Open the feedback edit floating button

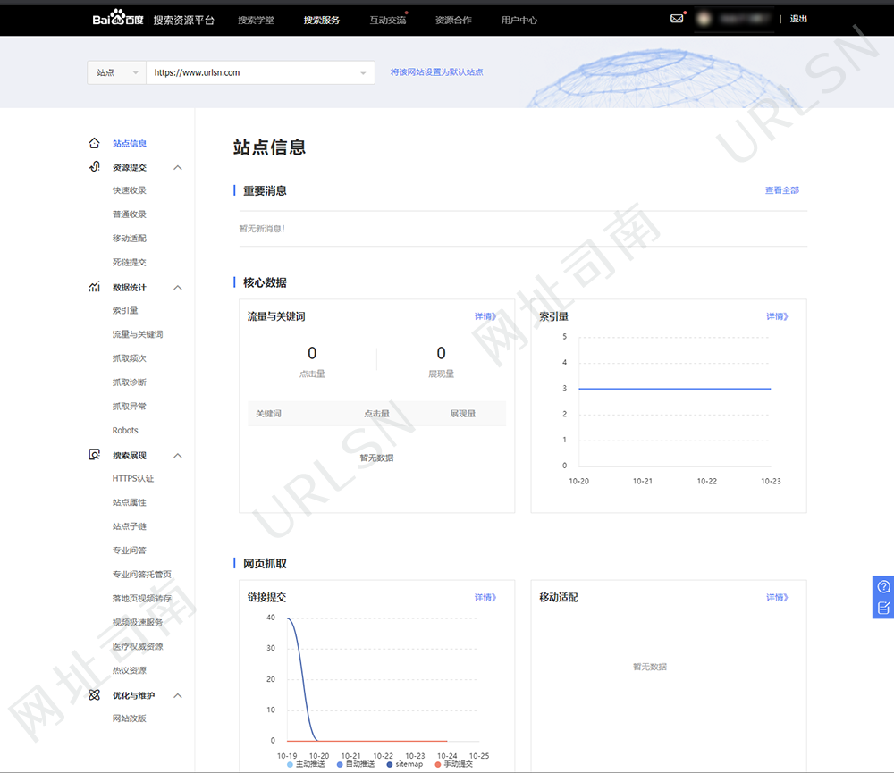tap(883, 608)
